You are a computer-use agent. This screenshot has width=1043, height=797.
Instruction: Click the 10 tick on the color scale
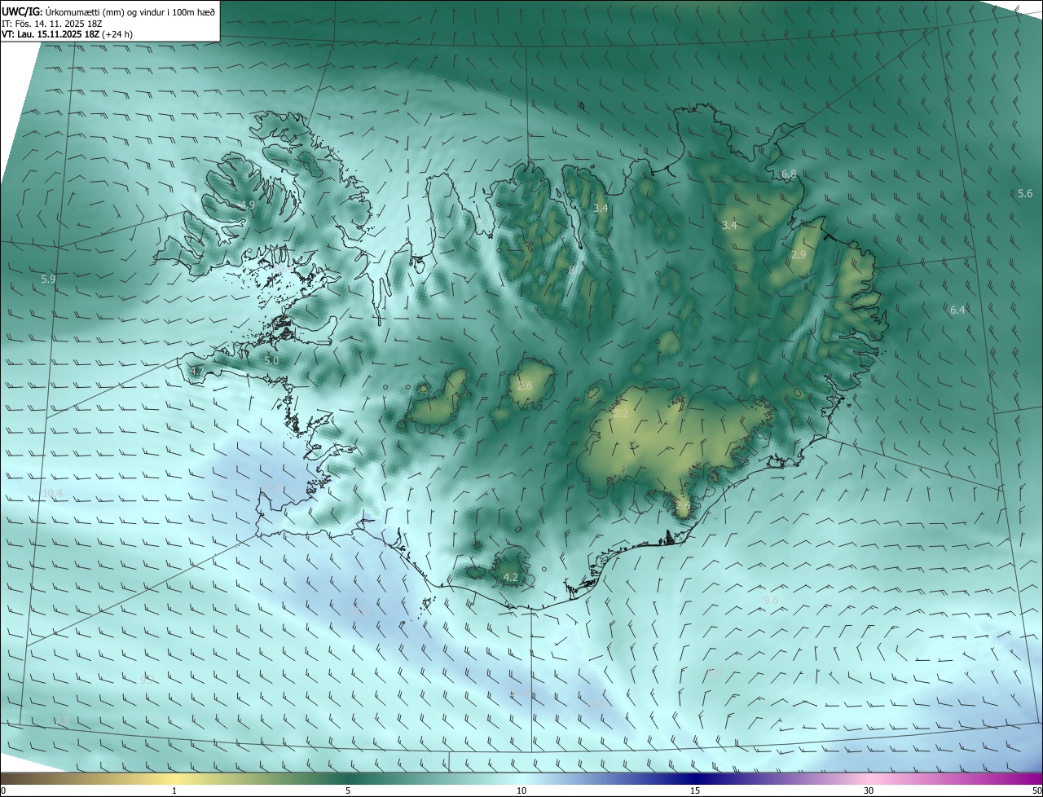pos(521,790)
